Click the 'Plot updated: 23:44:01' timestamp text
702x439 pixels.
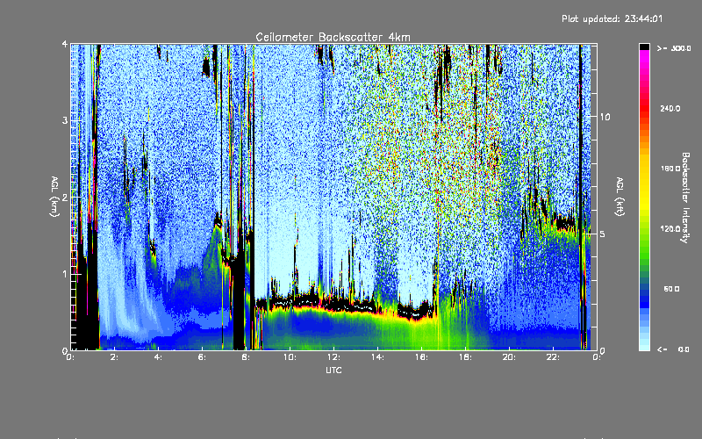coord(612,18)
